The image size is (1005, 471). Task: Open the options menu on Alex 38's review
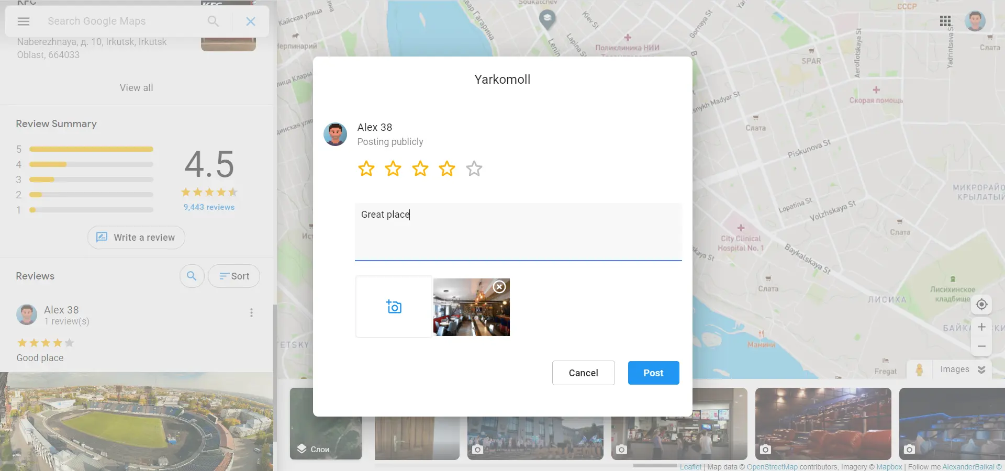[x=252, y=312]
